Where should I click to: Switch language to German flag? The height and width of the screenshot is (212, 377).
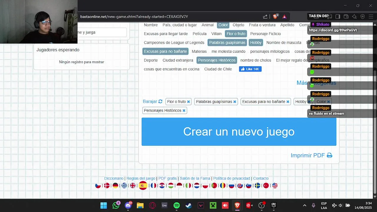[115, 185]
